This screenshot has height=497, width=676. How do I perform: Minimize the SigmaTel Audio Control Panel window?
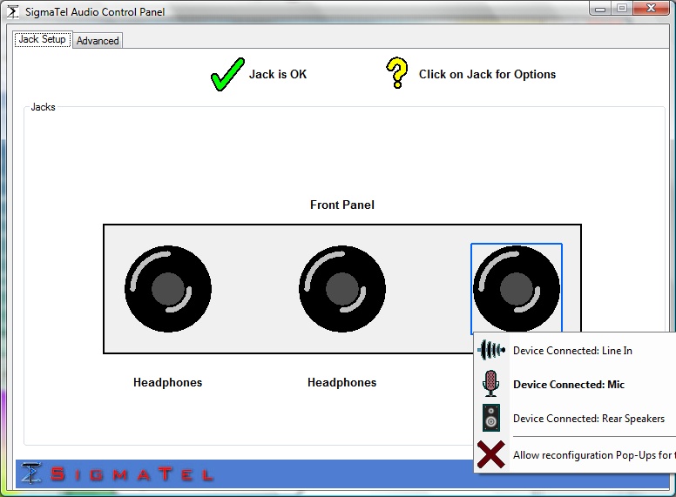[x=600, y=9]
